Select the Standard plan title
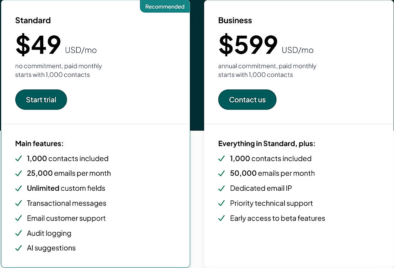The width and height of the screenshot is (394, 268). point(33,20)
